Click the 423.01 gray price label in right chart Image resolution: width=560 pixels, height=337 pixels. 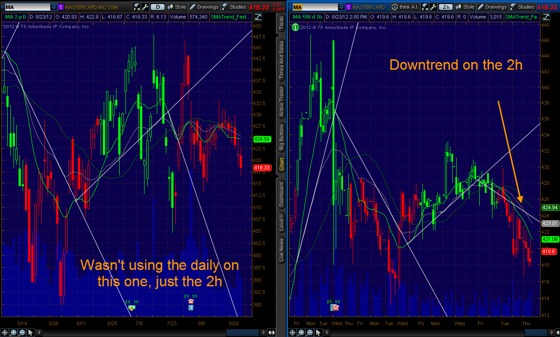(x=550, y=223)
